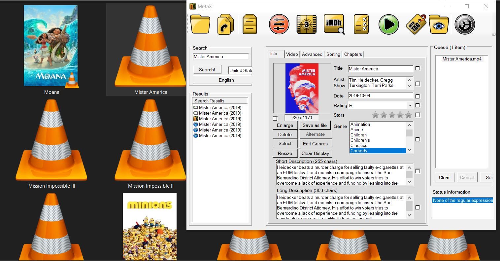Click the Save as file button
This screenshot has height=261, width=500.
click(x=315, y=125)
